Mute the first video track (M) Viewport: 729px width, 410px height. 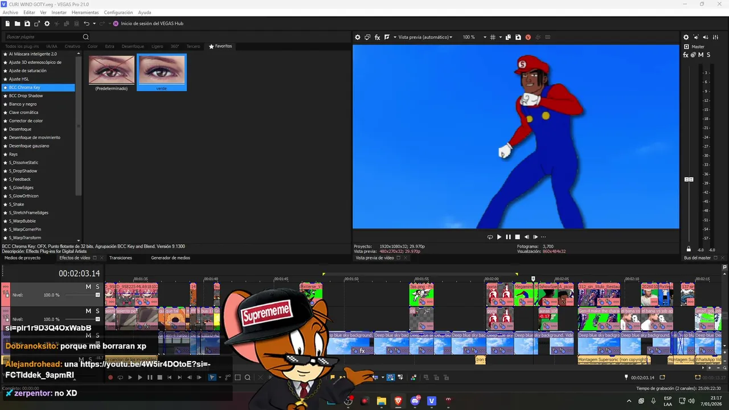pyautogui.click(x=88, y=286)
